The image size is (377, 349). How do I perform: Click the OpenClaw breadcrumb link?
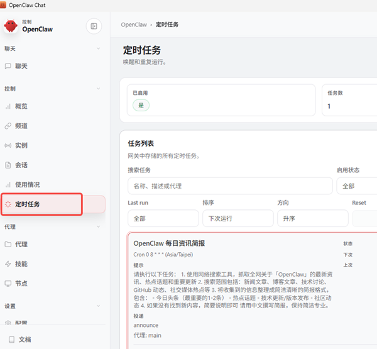(x=135, y=25)
